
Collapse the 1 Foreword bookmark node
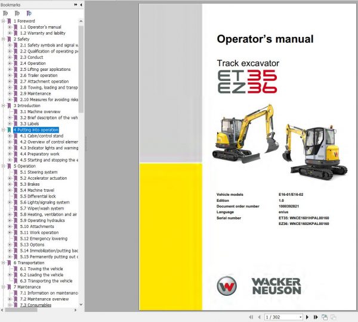[3, 21]
